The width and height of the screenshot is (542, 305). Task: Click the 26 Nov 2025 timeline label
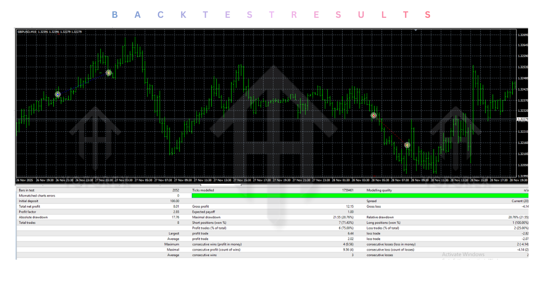pyautogui.click(x=25, y=180)
